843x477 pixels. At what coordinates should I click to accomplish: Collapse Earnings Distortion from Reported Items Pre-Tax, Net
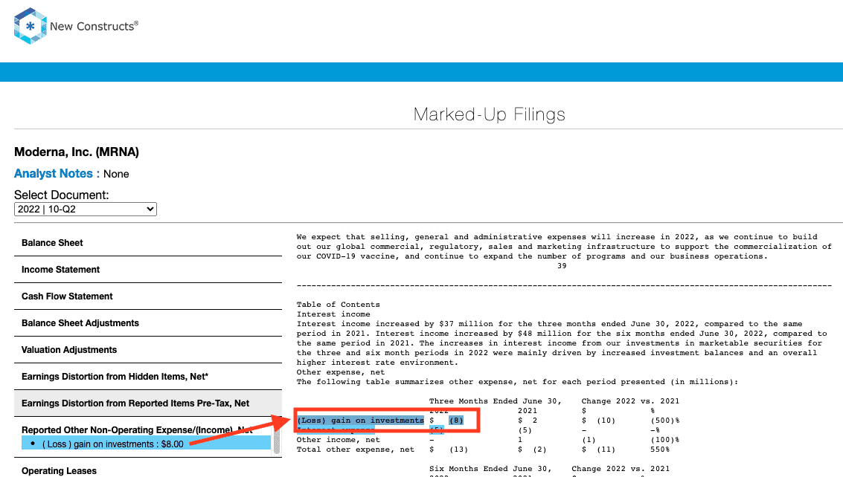[148, 403]
